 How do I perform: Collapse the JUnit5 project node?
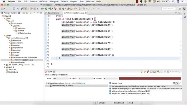2,16
